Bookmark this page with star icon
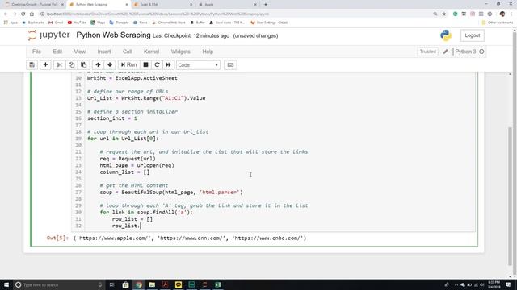 tap(443, 14)
